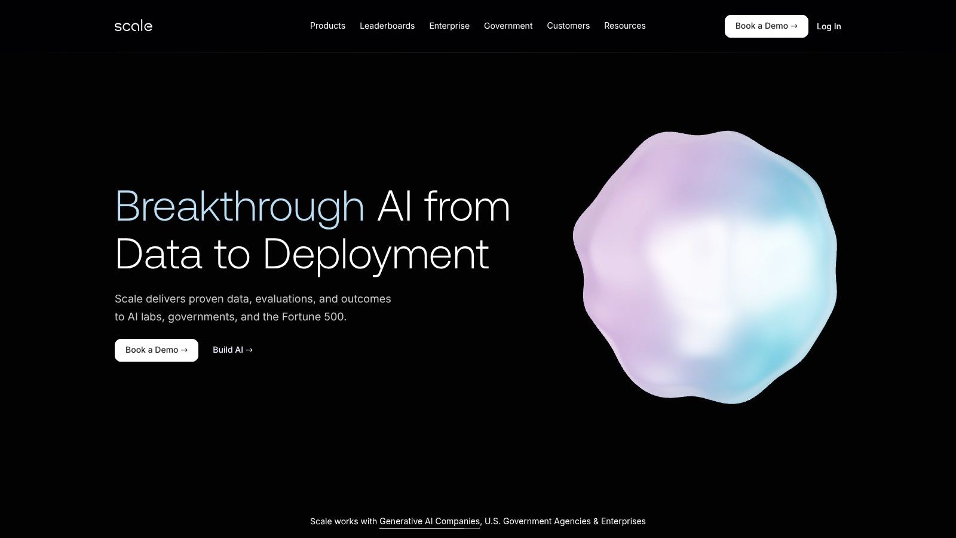
Task: Open the Resources menu
Action: [624, 26]
